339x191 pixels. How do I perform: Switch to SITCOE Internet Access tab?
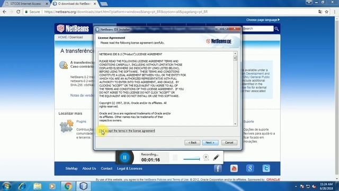[25, 4]
